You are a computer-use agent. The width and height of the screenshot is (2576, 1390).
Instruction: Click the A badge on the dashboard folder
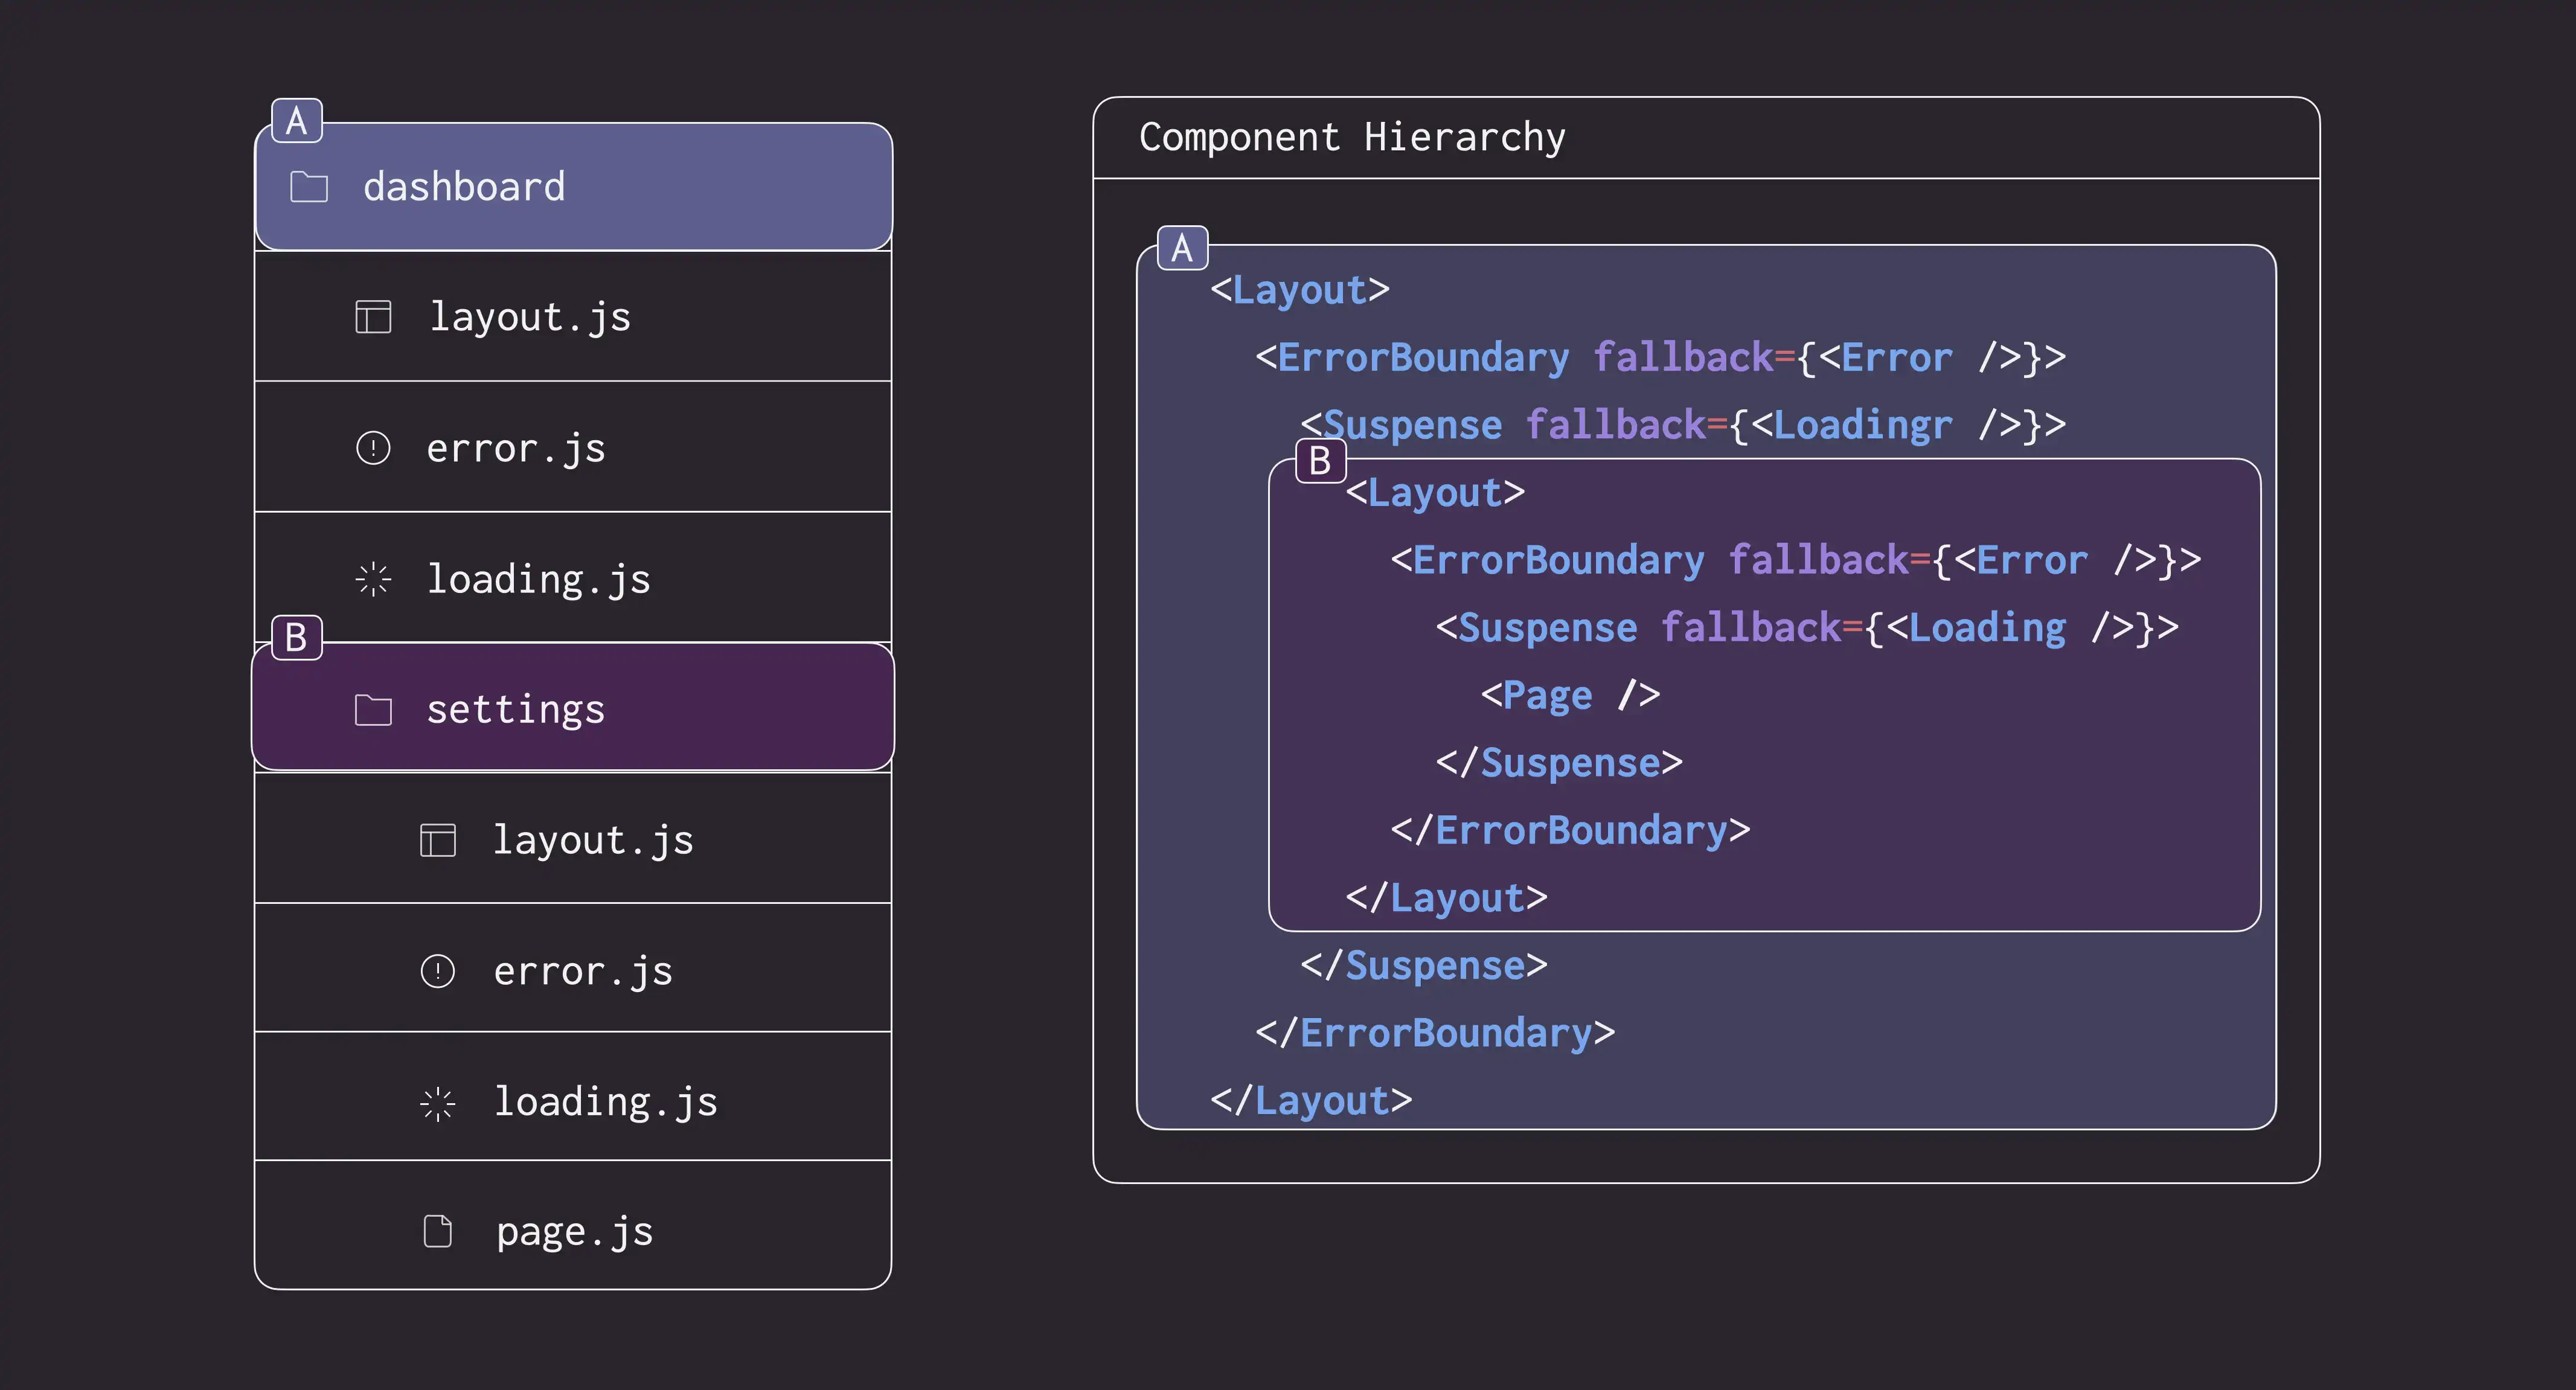pyautogui.click(x=297, y=121)
